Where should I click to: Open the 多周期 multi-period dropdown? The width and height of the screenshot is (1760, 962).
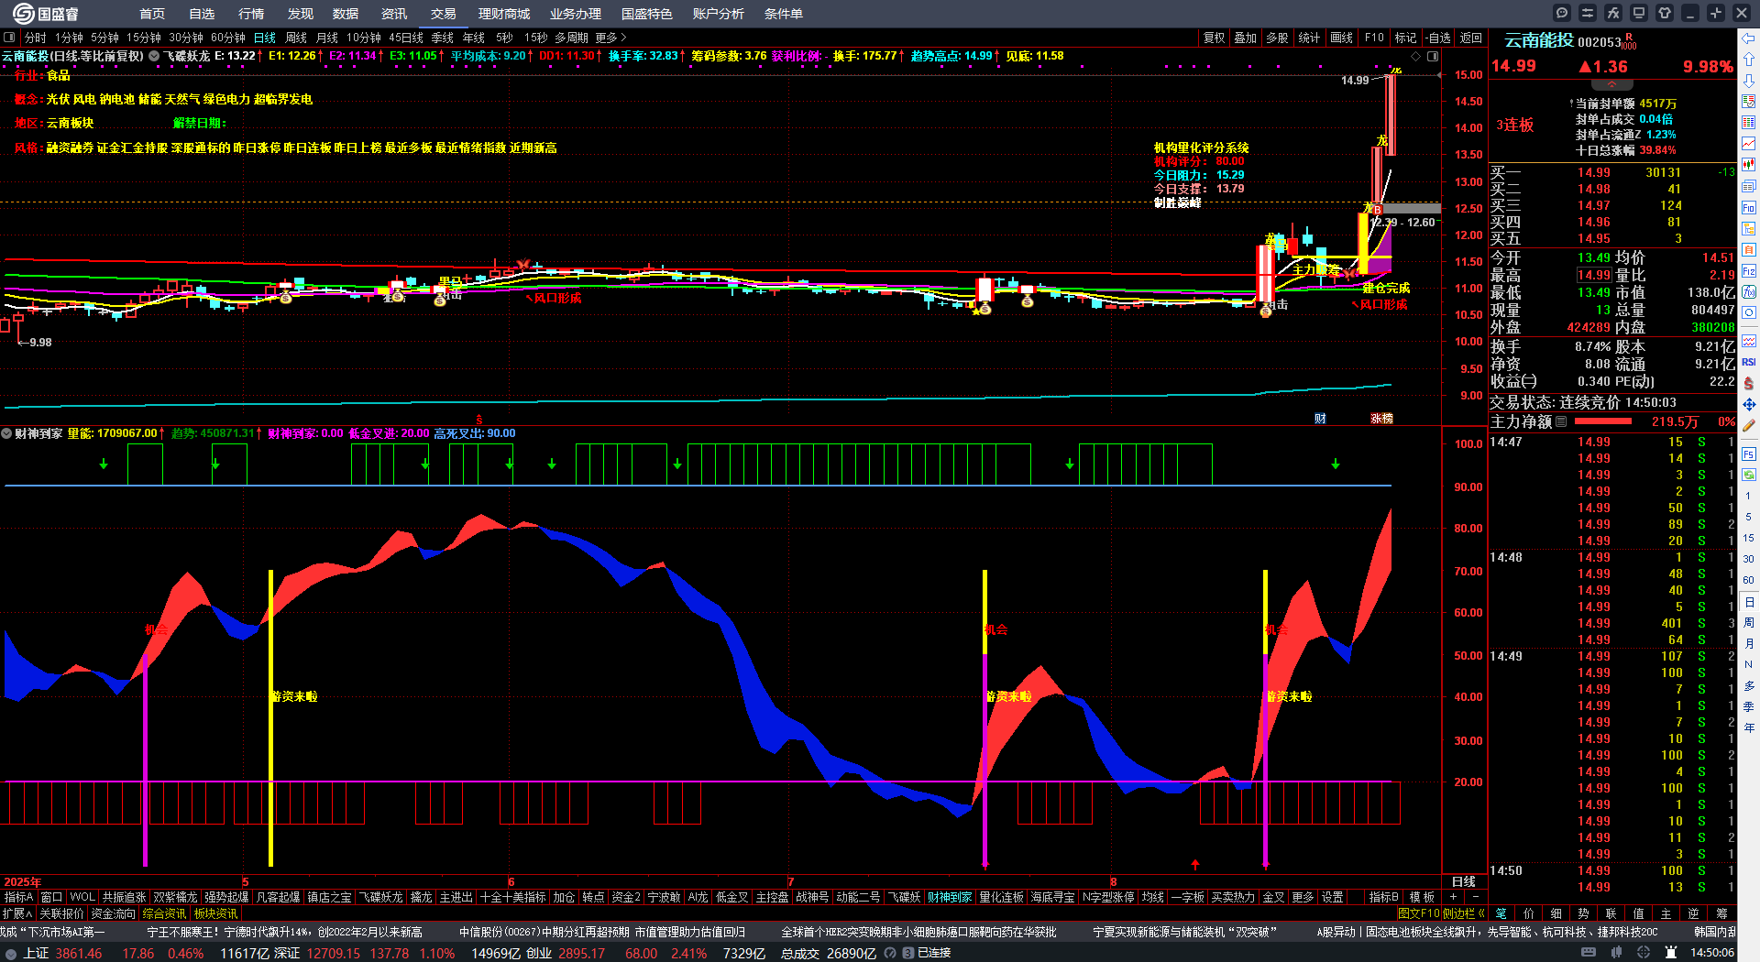pos(571,38)
